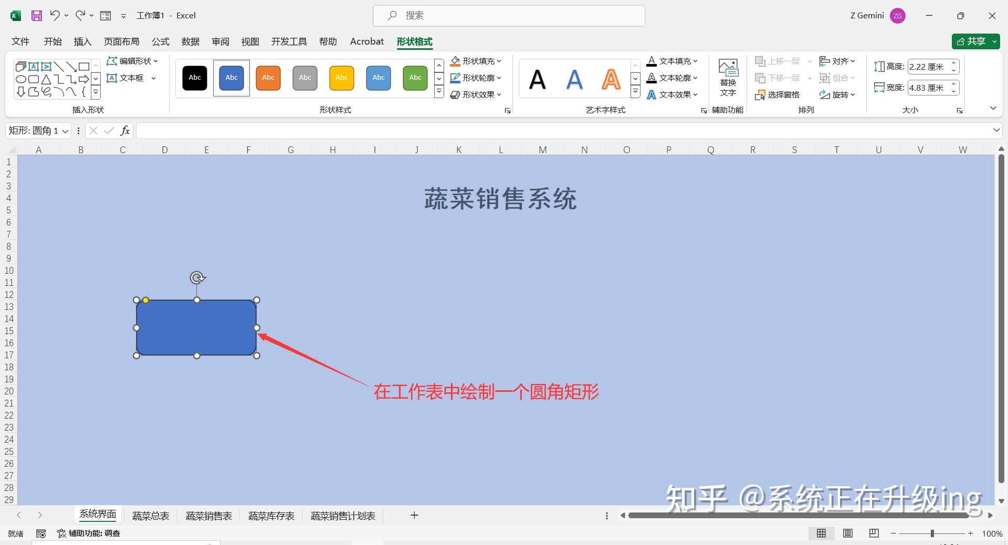Click the Share (共享) button
This screenshot has height=545, width=1008.
tap(975, 41)
